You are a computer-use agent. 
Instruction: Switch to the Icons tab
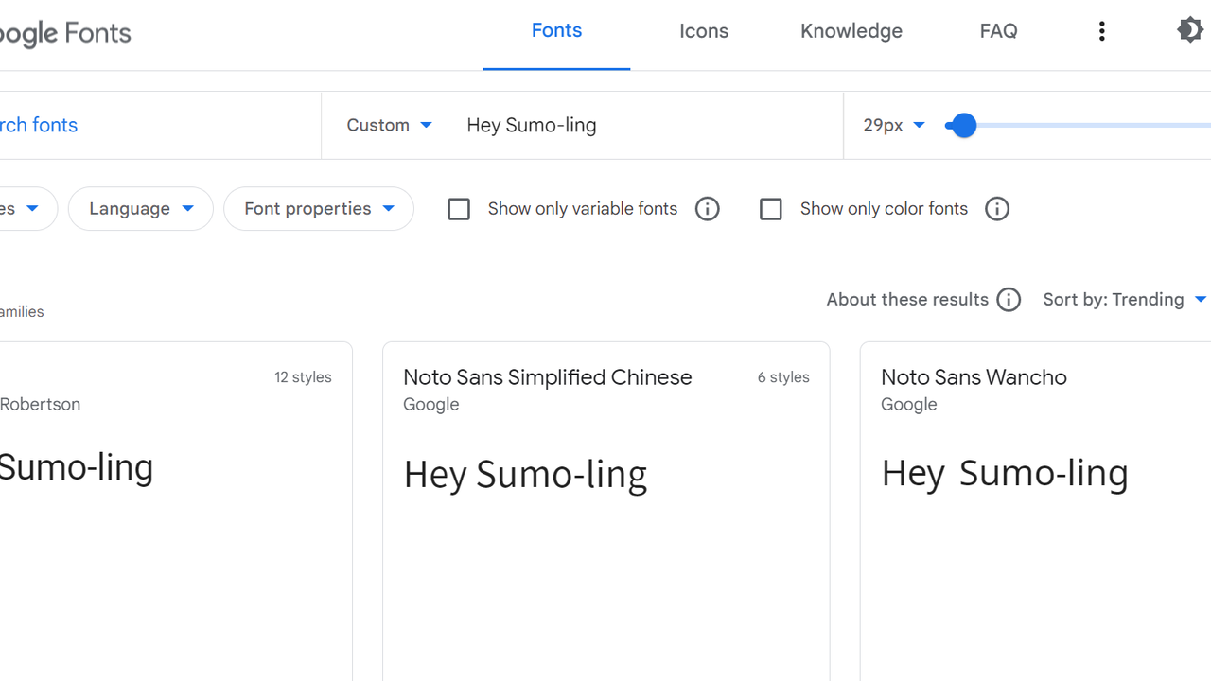pos(704,31)
